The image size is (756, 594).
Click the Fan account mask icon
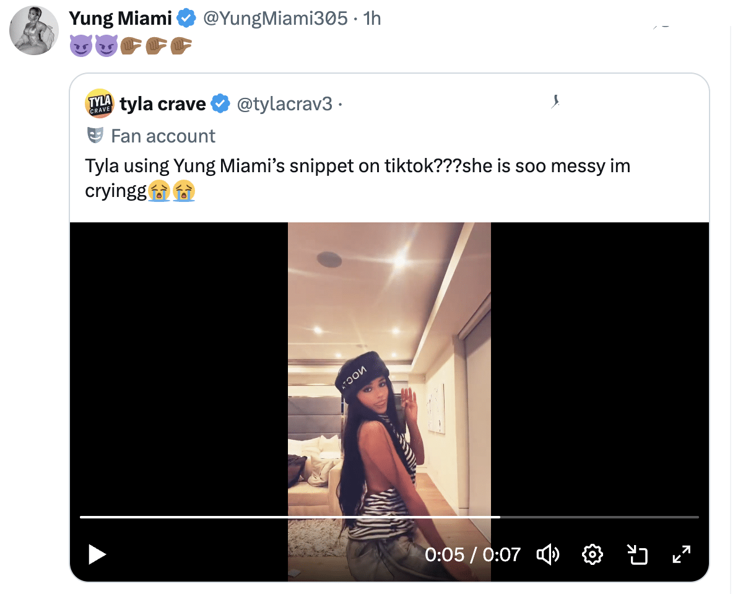(95, 136)
